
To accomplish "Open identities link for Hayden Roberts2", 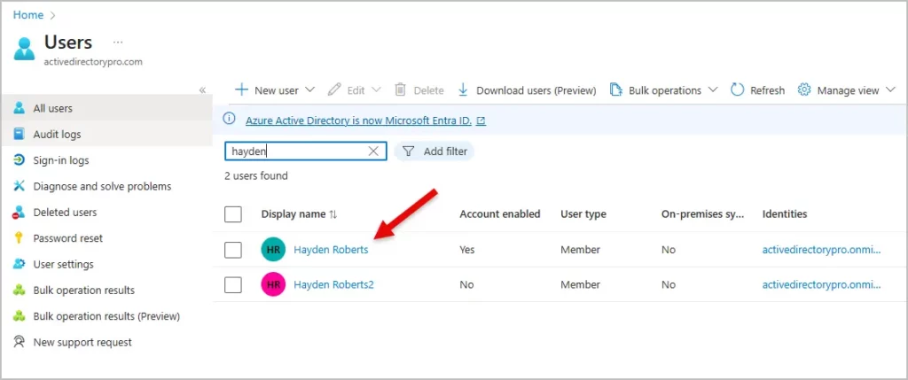I will click(x=821, y=285).
